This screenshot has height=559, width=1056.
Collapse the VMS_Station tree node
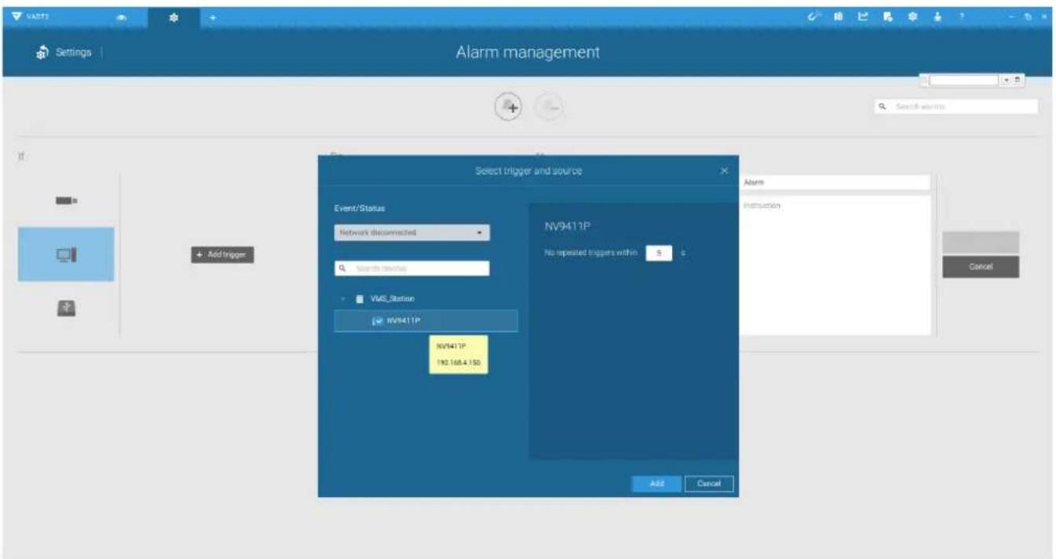tap(343, 299)
